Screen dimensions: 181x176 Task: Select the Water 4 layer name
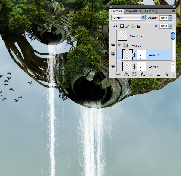pos(154,67)
